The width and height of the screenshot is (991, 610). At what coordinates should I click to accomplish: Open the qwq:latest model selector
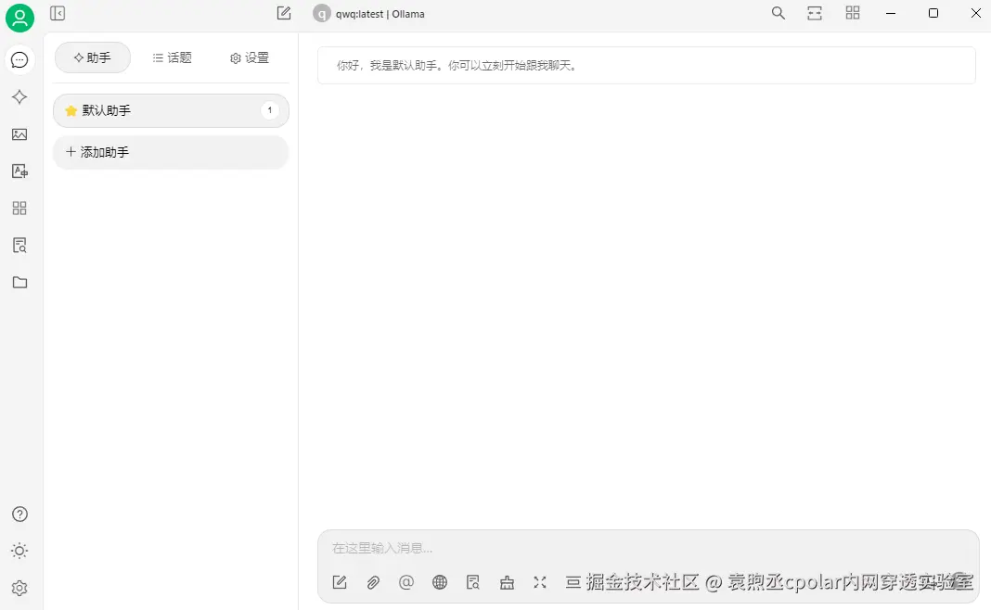(371, 13)
